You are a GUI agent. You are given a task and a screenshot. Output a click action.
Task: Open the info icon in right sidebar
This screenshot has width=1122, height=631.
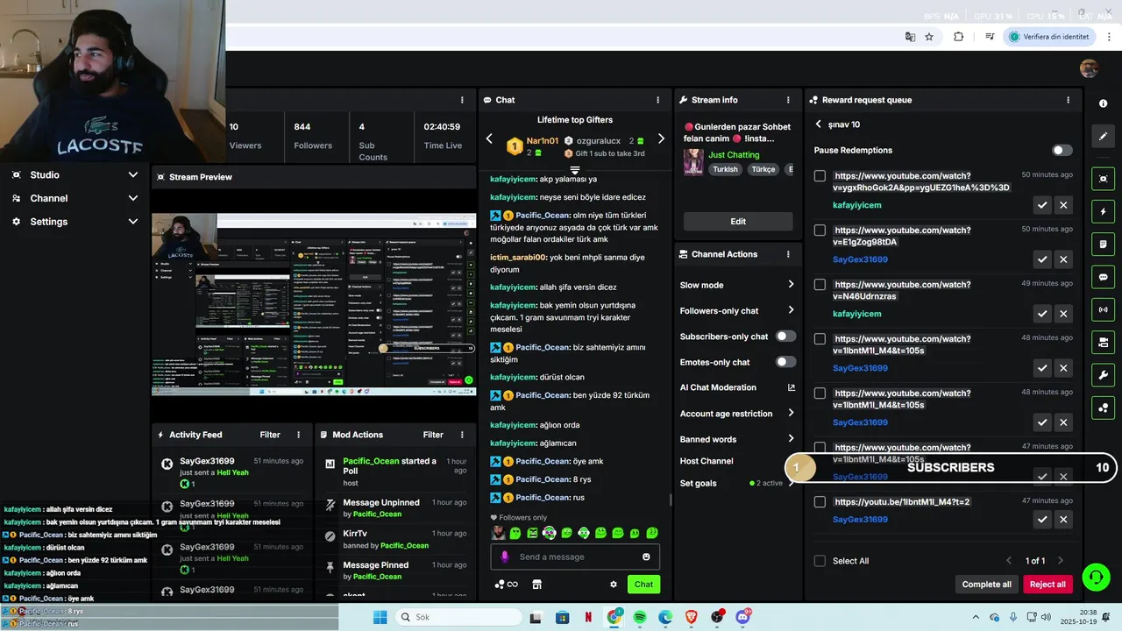1103,103
